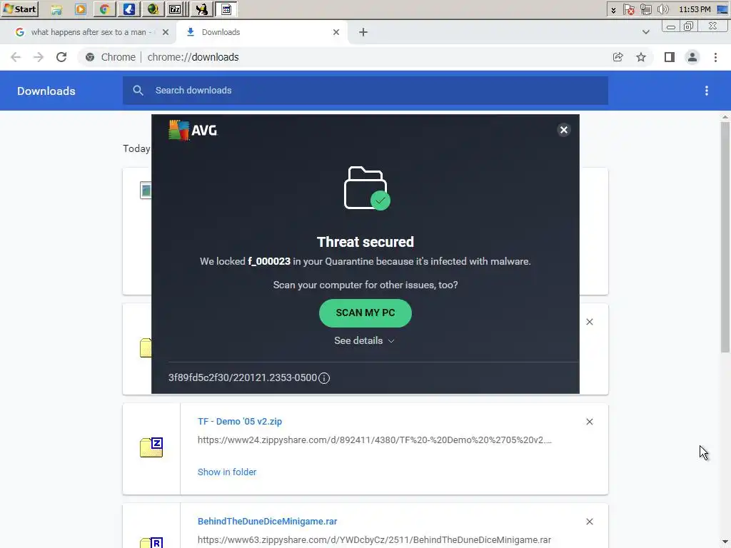The height and width of the screenshot is (548, 731).
Task: Expand See details in AVG popup
Action: pyautogui.click(x=365, y=340)
